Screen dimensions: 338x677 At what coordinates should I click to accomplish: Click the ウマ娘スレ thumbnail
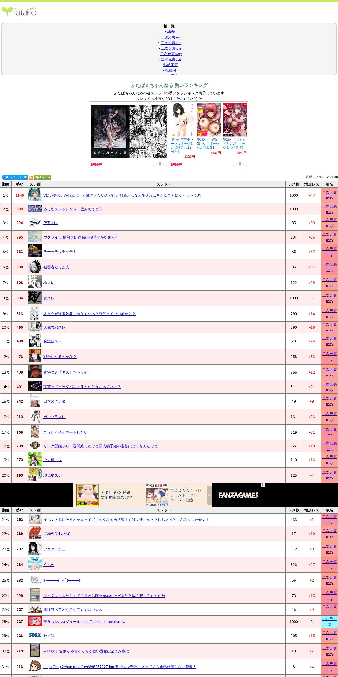(35, 460)
